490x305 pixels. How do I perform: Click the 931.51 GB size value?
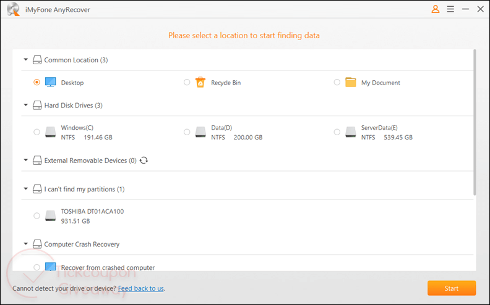tap(75, 221)
